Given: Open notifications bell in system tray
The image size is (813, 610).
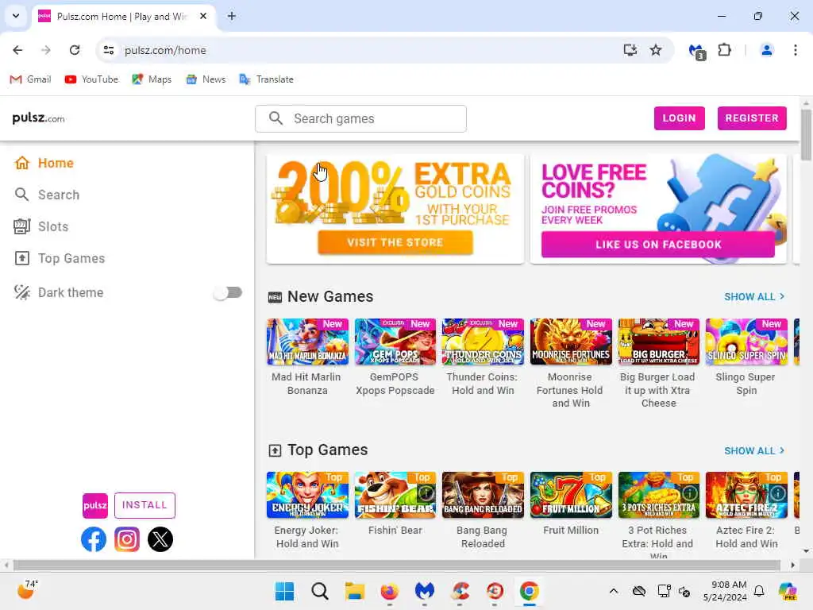Looking at the screenshot, I should tap(759, 591).
